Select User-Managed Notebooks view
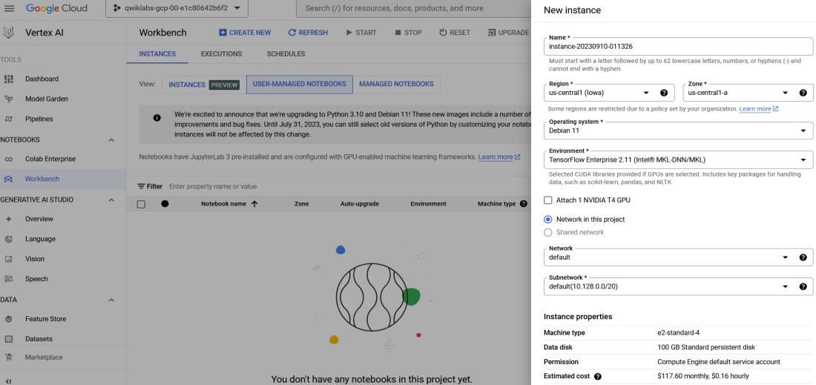The image size is (816, 385). [299, 84]
